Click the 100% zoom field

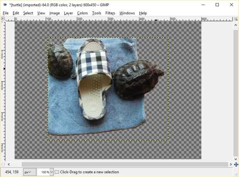[x=44, y=172]
